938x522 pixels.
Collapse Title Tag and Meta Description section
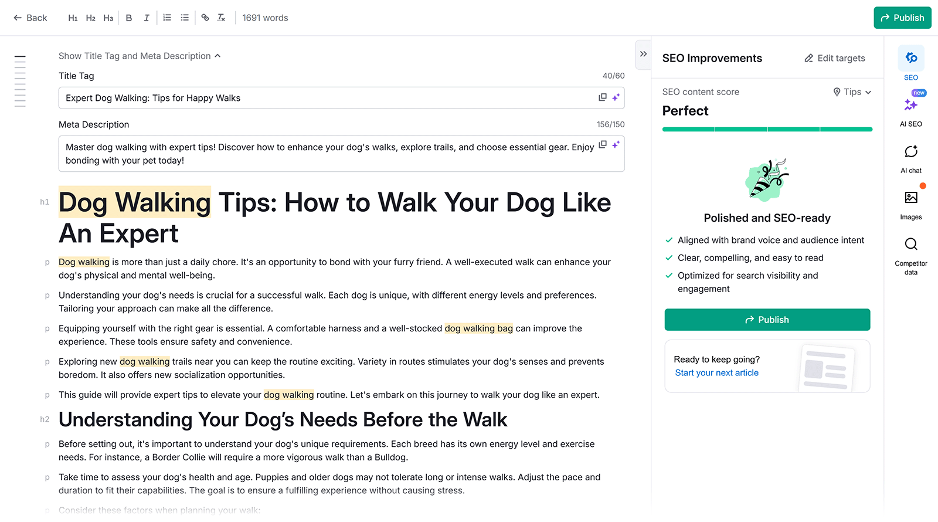pyautogui.click(x=140, y=56)
